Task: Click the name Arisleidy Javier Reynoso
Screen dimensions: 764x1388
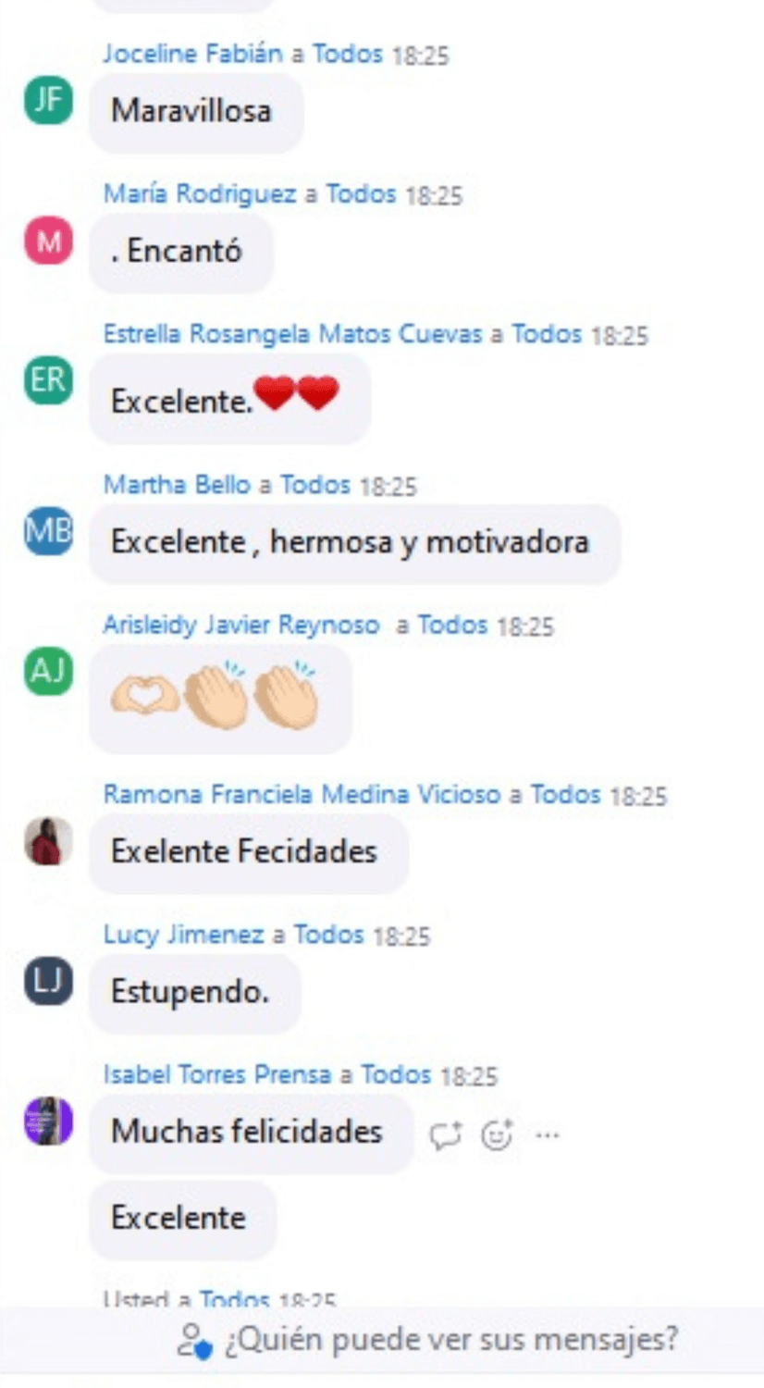Action: tap(240, 625)
